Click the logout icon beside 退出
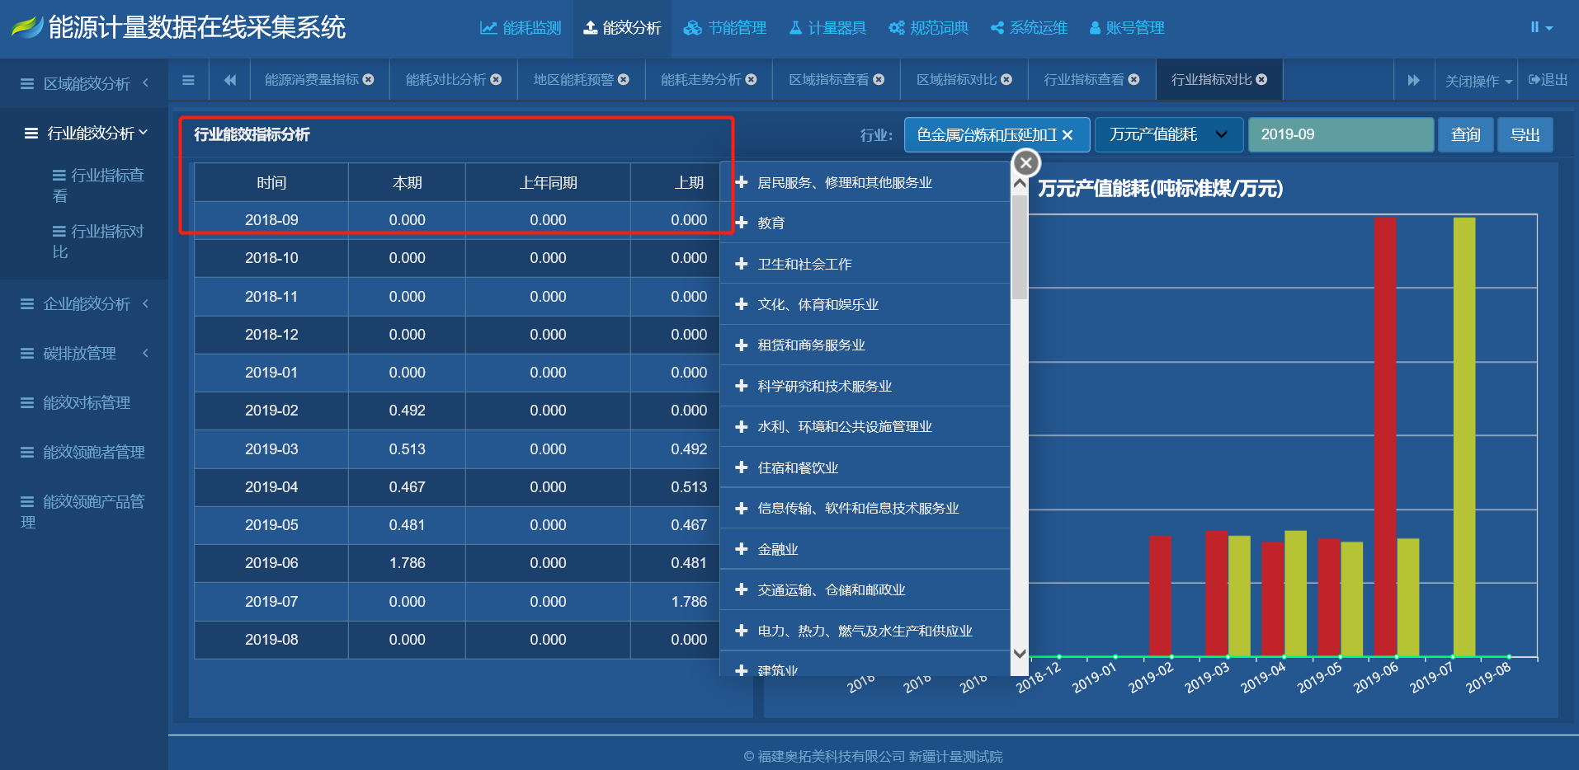1579x770 pixels. tap(1534, 79)
